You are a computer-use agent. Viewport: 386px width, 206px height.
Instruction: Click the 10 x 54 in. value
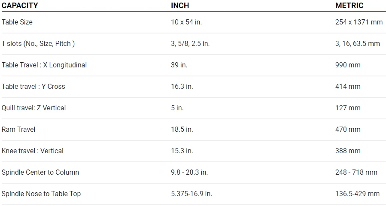[x=186, y=22]
